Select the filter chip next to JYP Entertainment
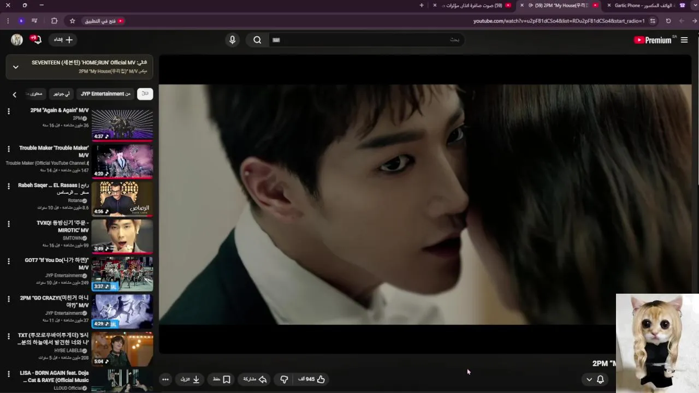Image resolution: width=699 pixels, height=393 pixels. (61, 94)
